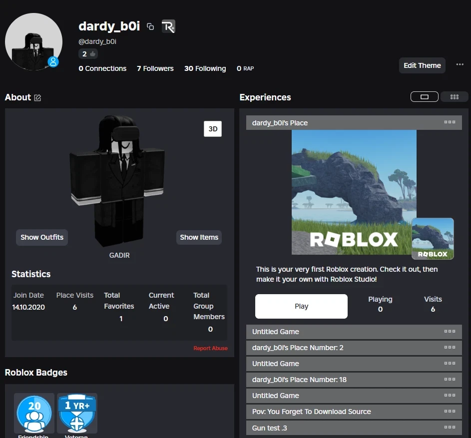Toggle the 3D avatar view

click(213, 129)
